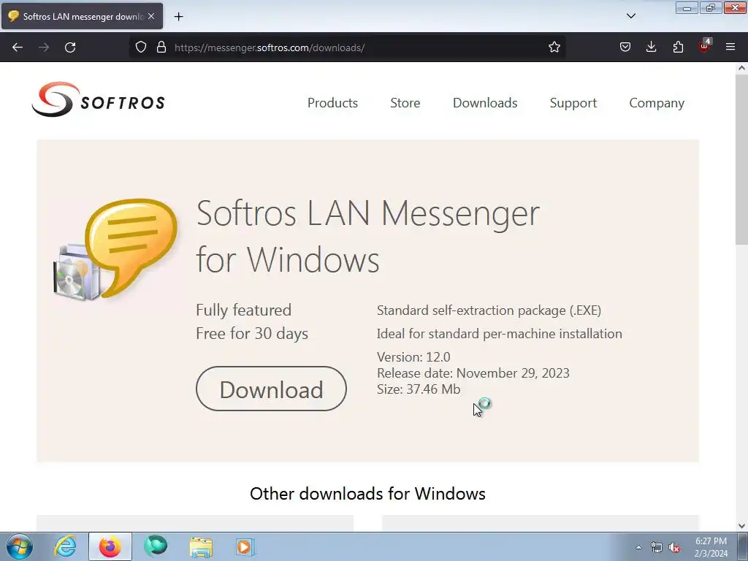
Task: Reload the current page
Action: tap(70, 47)
